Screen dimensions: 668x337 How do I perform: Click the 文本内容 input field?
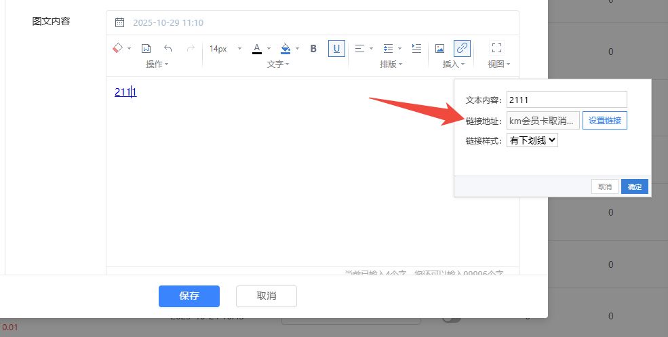point(566,100)
